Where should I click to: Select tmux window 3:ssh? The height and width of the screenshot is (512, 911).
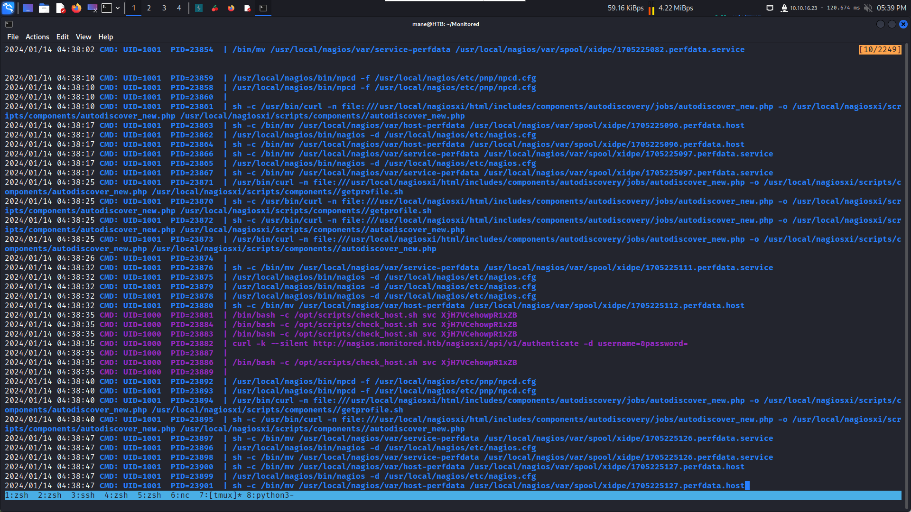(x=83, y=495)
